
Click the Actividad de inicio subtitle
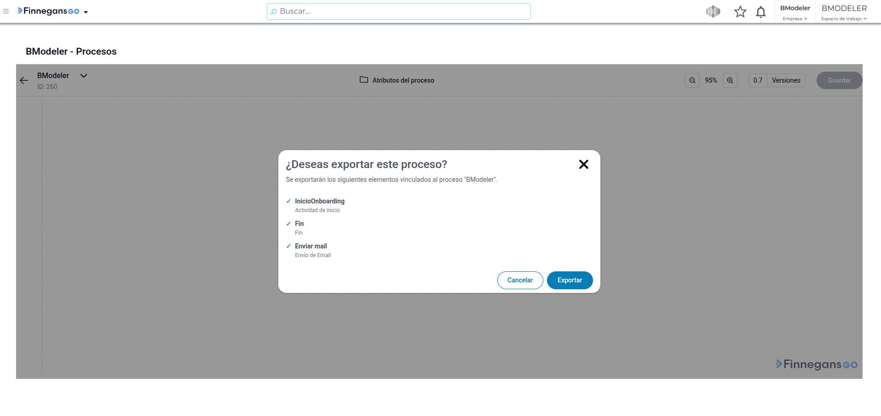(317, 210)
